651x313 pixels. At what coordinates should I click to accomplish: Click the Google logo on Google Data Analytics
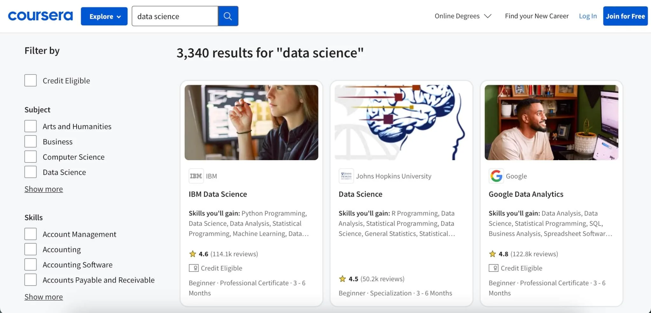tap(497, 176)
